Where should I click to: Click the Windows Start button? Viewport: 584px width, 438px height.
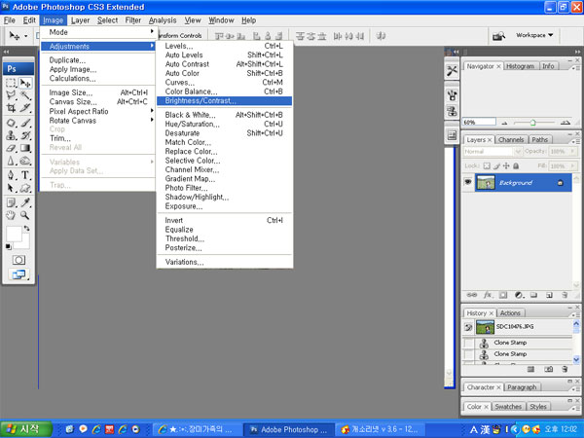(25, 429)
